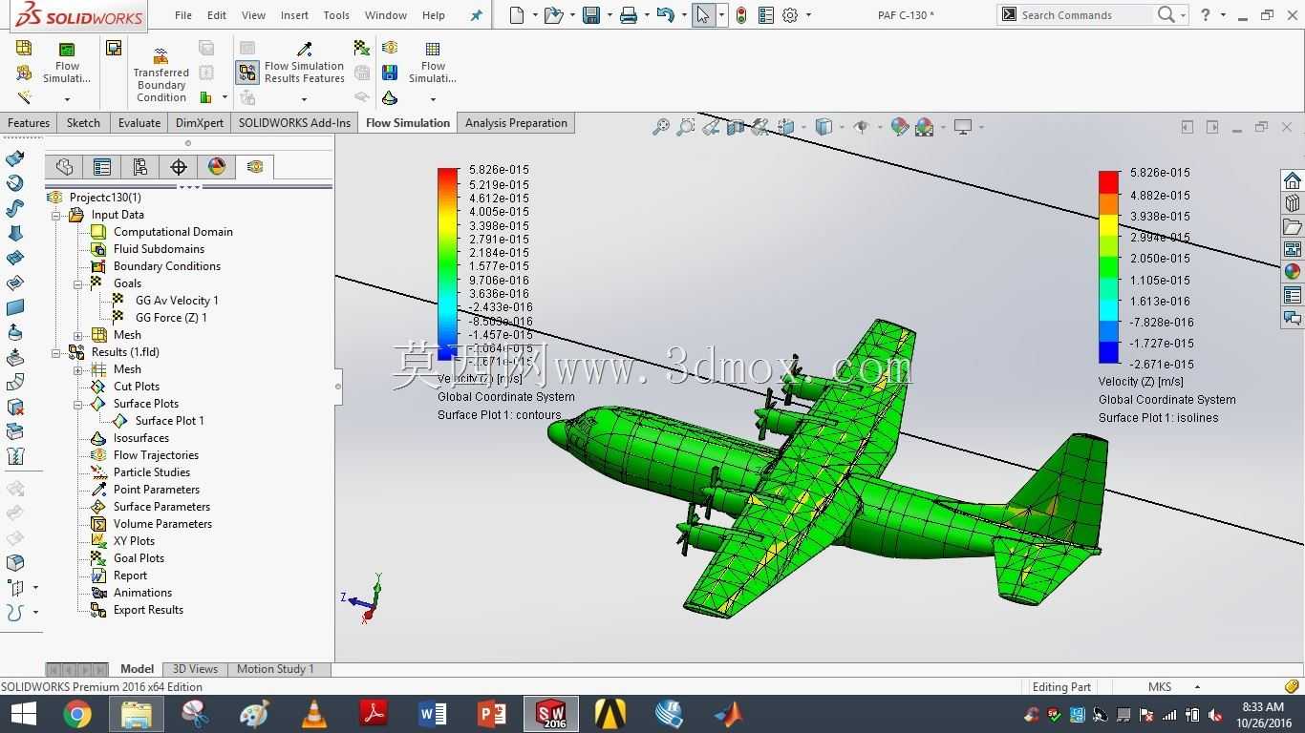The width and height of the screenshot is (1305, 733).
Task: Click the Open folder icon in title toolbar
Action: click(x=553, y=15)
